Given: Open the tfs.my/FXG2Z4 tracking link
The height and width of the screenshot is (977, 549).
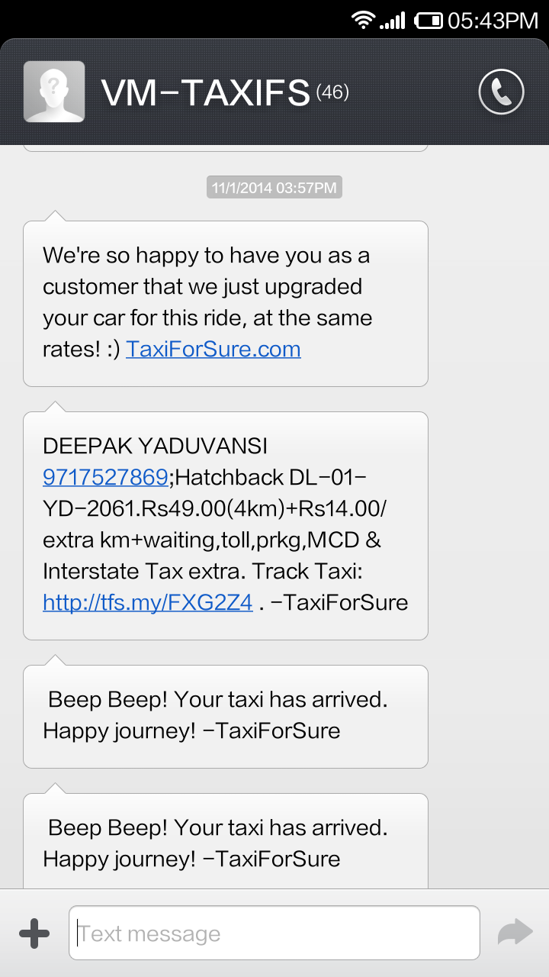Looking at the screenshot, I should [148, 602].
